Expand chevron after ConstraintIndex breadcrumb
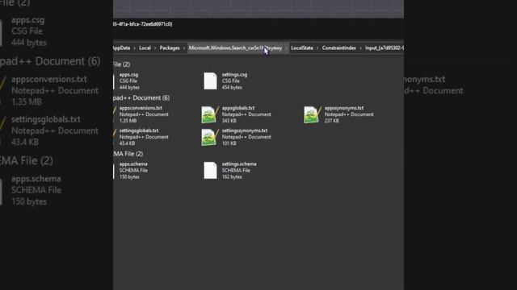 (360, 48)
